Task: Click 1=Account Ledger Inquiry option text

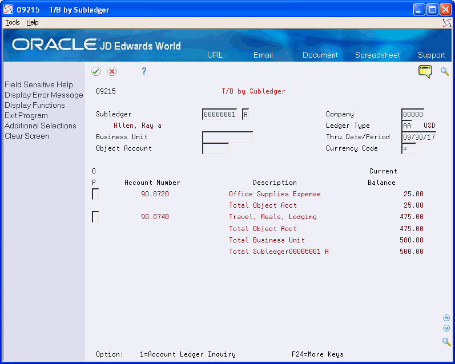Action: pos(188,354)
